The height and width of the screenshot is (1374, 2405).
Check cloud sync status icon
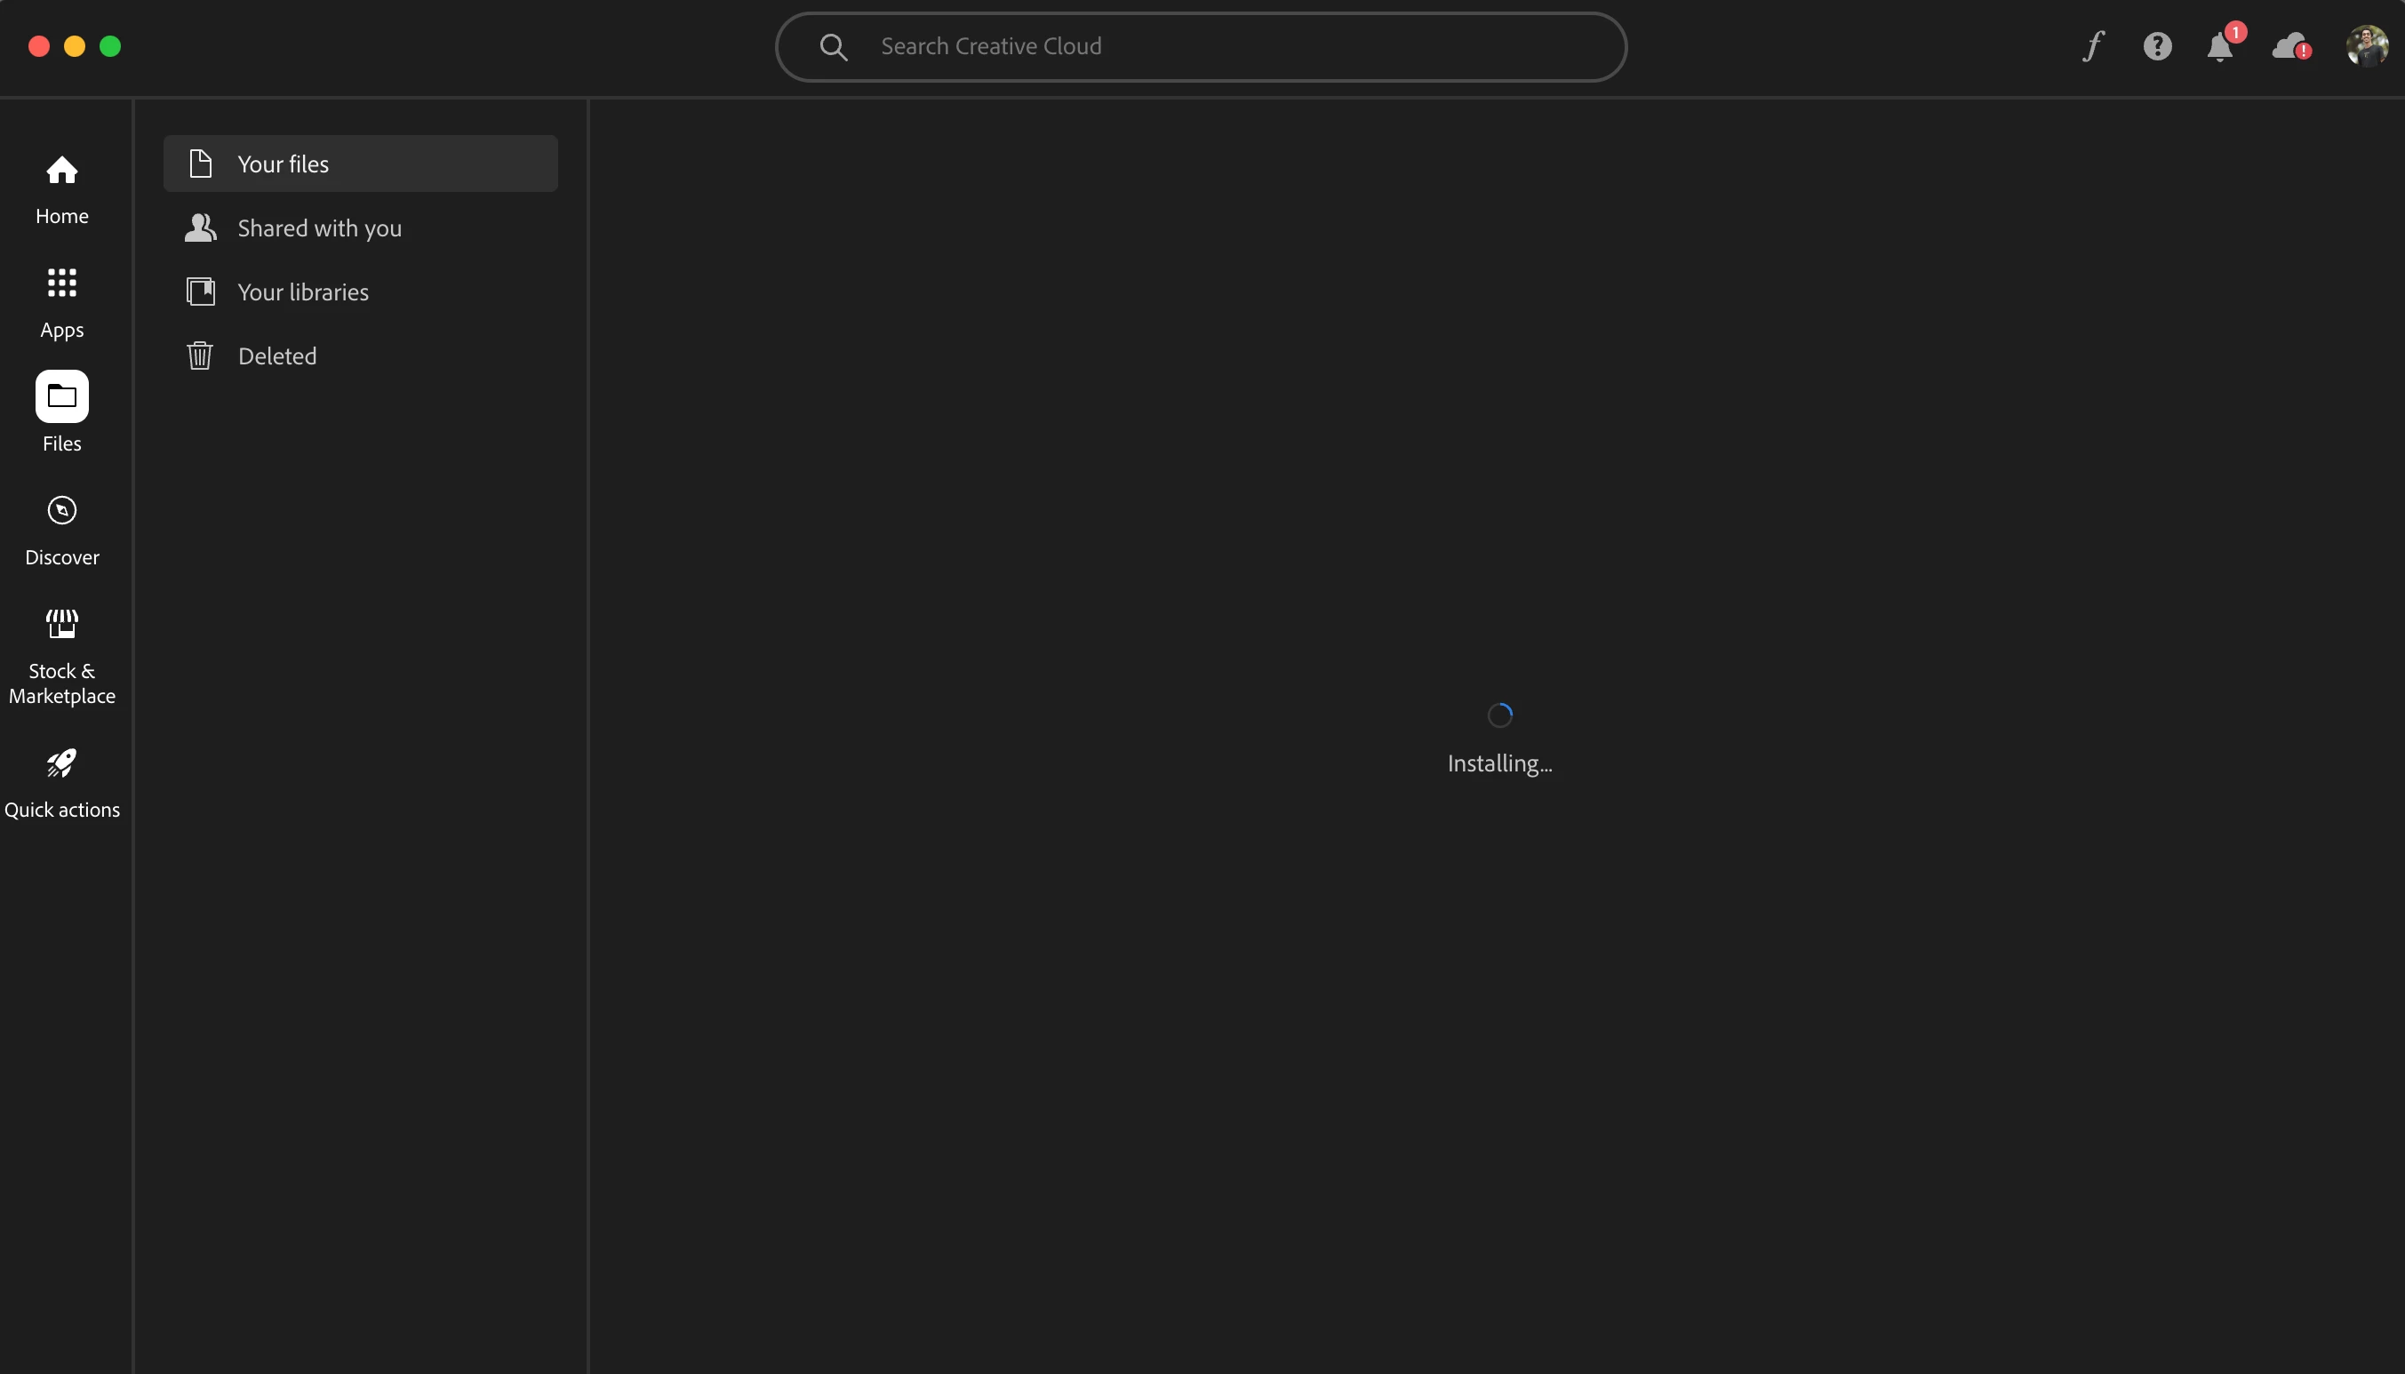[2291, 46]
